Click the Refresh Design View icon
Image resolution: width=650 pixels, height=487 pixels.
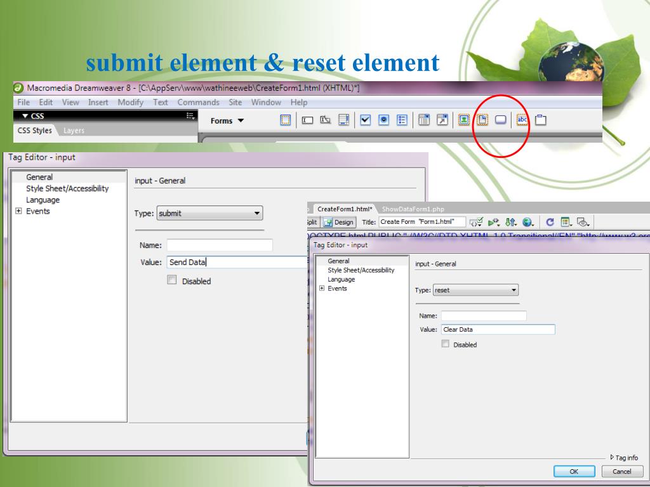550,222
